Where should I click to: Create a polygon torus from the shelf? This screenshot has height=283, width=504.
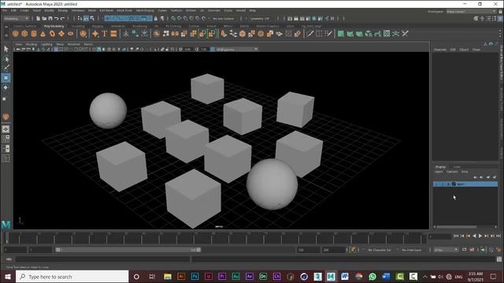click(52, 34)
